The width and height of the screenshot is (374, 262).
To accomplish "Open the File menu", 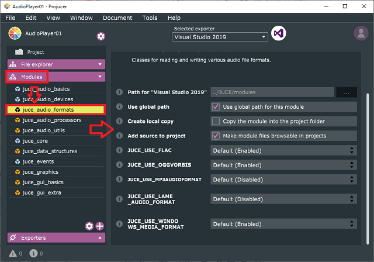I will pos(11,18).
